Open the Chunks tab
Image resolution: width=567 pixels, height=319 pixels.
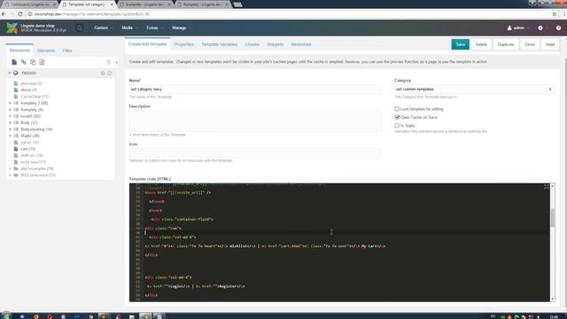[252, 44]
